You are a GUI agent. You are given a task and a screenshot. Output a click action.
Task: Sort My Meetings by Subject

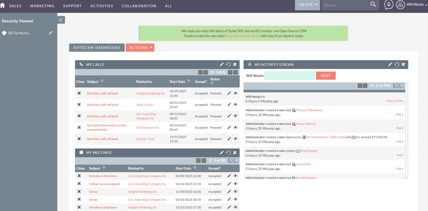(x=104, y=168)
